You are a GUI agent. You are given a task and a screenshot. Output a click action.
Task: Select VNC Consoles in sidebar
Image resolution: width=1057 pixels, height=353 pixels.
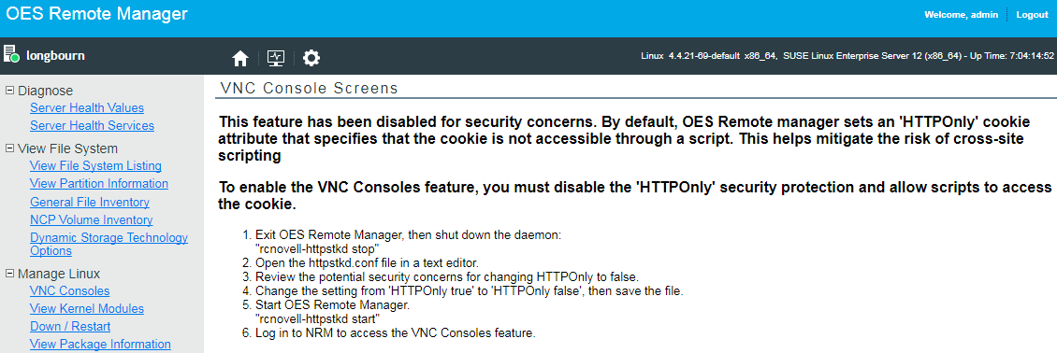pos(70,291)
